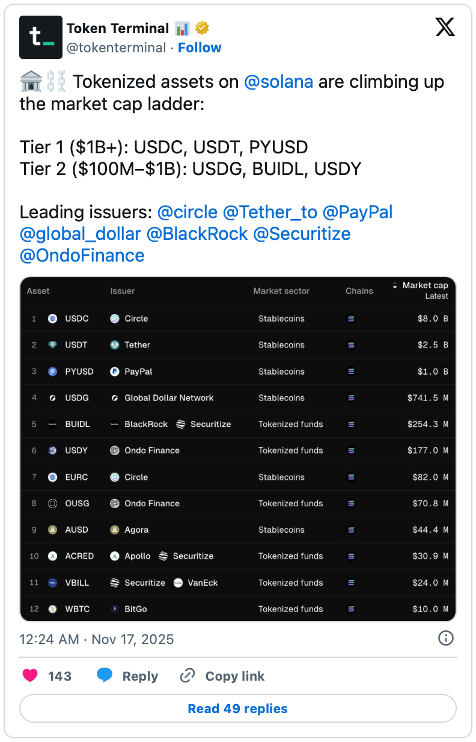Open the @BlackRock mention link

coord(197,233)
